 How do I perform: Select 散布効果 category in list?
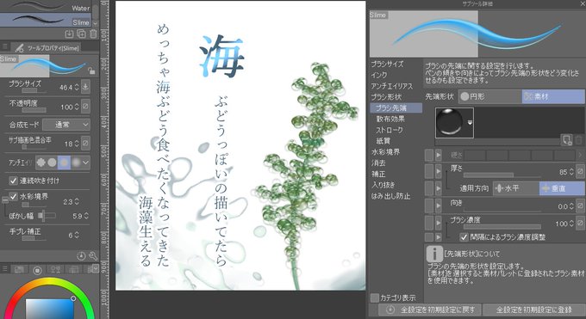[390, 119]
